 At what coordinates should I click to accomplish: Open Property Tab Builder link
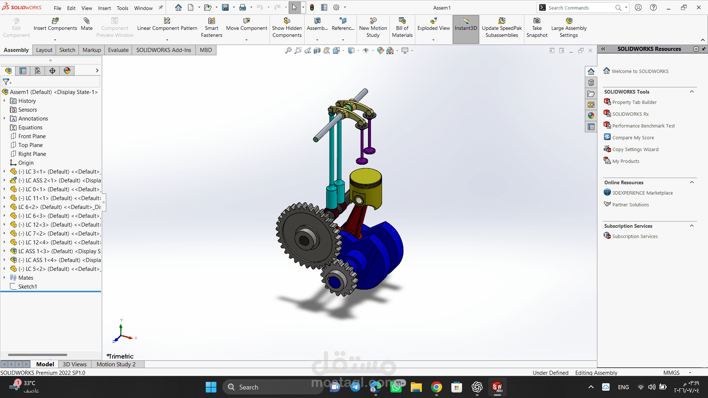634,102
